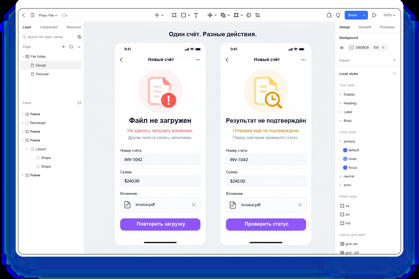Open the Prototype tab
419x279 pixels.
pyautogui.click(x=387, y=27)
